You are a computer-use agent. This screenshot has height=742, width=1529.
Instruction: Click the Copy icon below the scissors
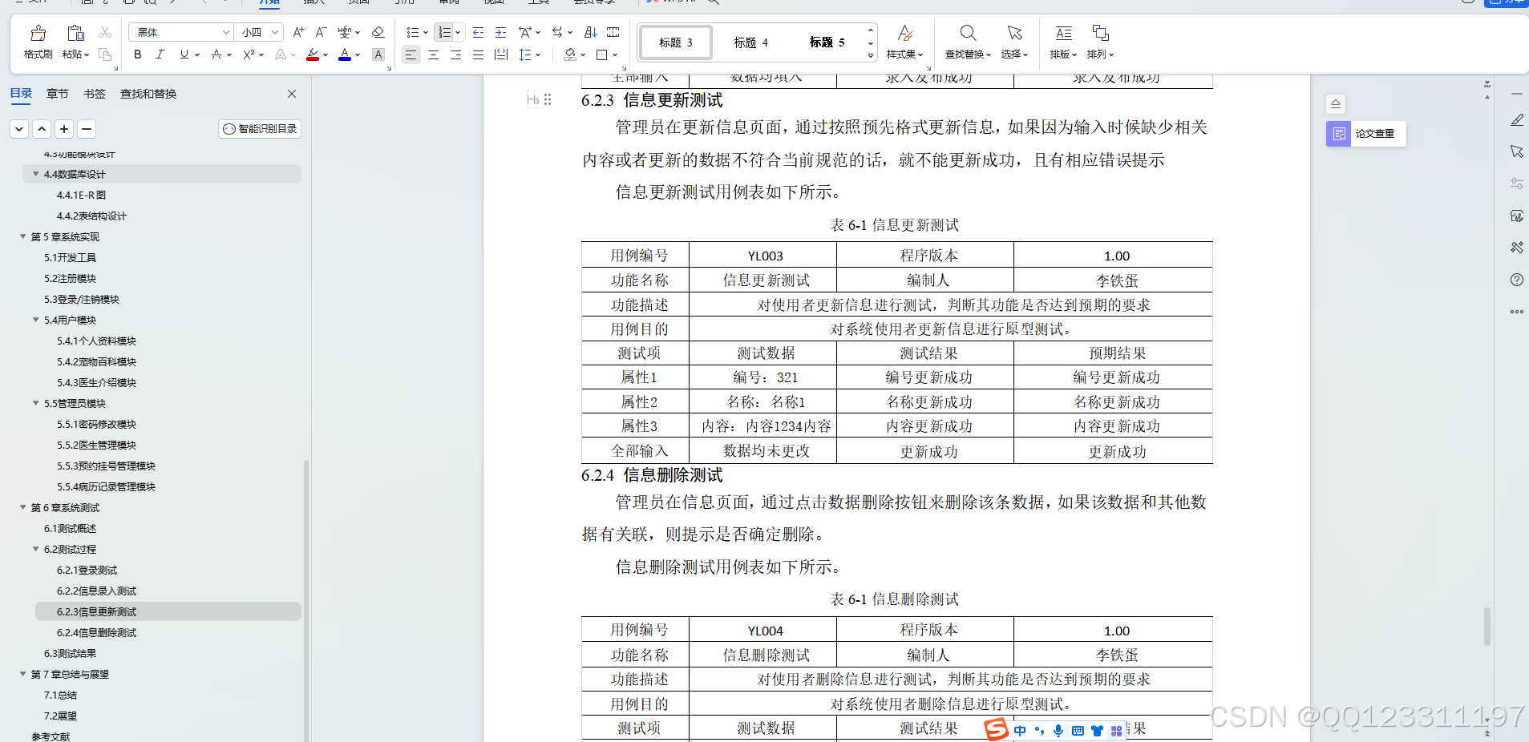point(105,54)
